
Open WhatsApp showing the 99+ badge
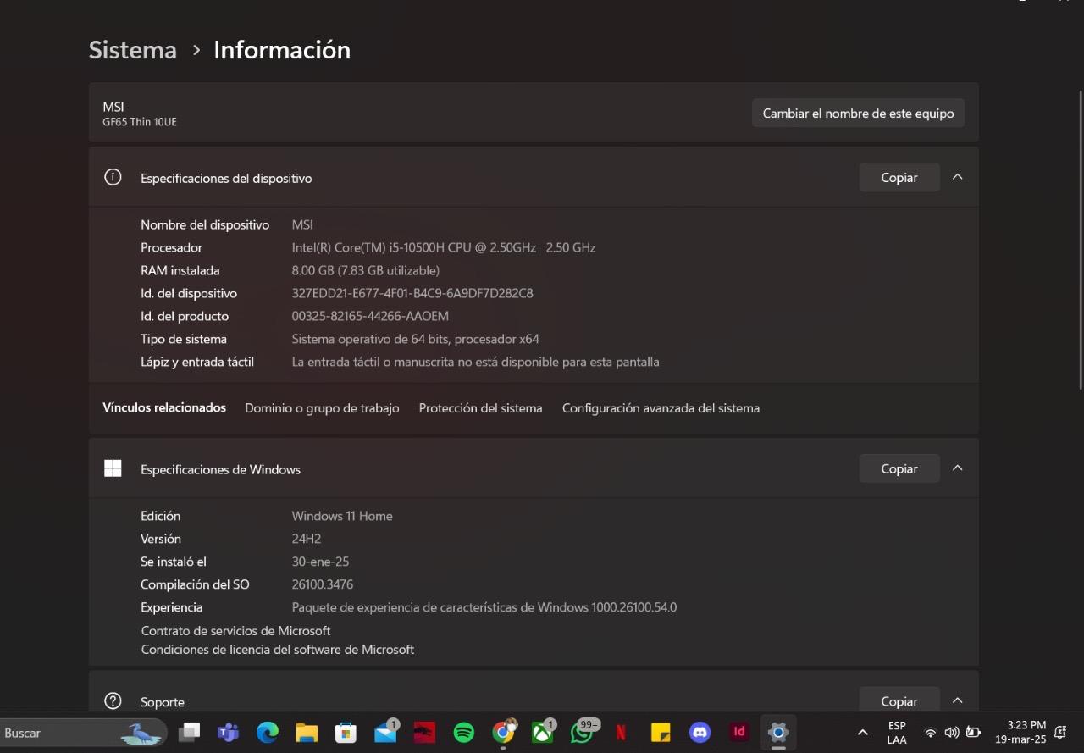(x=583, y=732)
